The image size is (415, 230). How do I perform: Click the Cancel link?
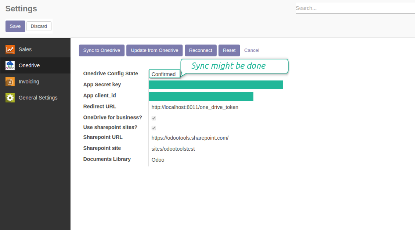pos(252,50)
